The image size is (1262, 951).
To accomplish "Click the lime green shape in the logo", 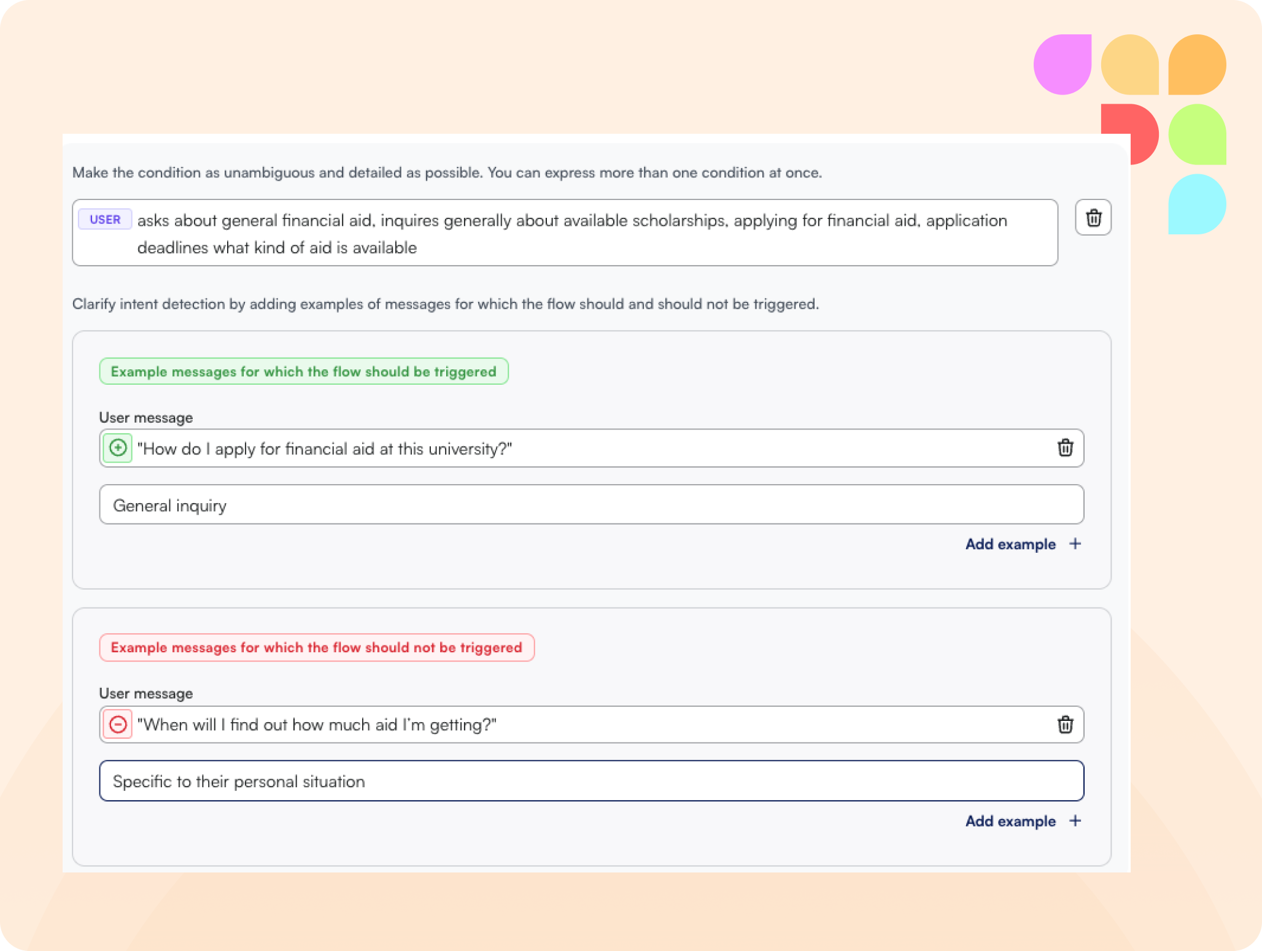I will (x=1196, y=134).
